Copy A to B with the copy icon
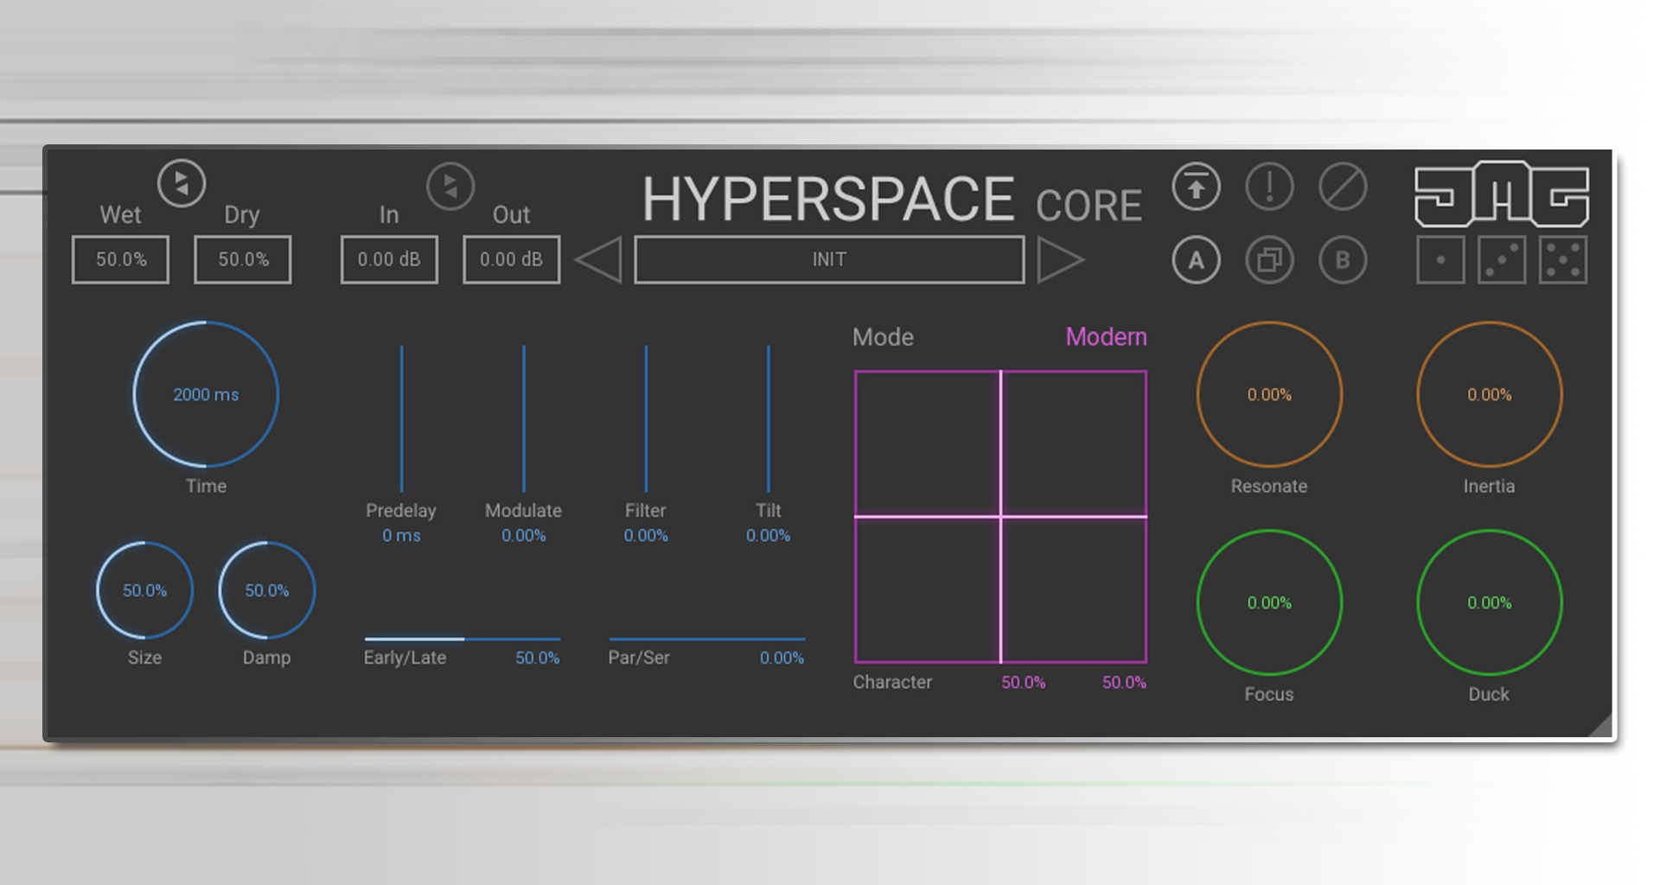This screenshot has width=1660, height=885. pyautogui.click(x=1270, y=260)
